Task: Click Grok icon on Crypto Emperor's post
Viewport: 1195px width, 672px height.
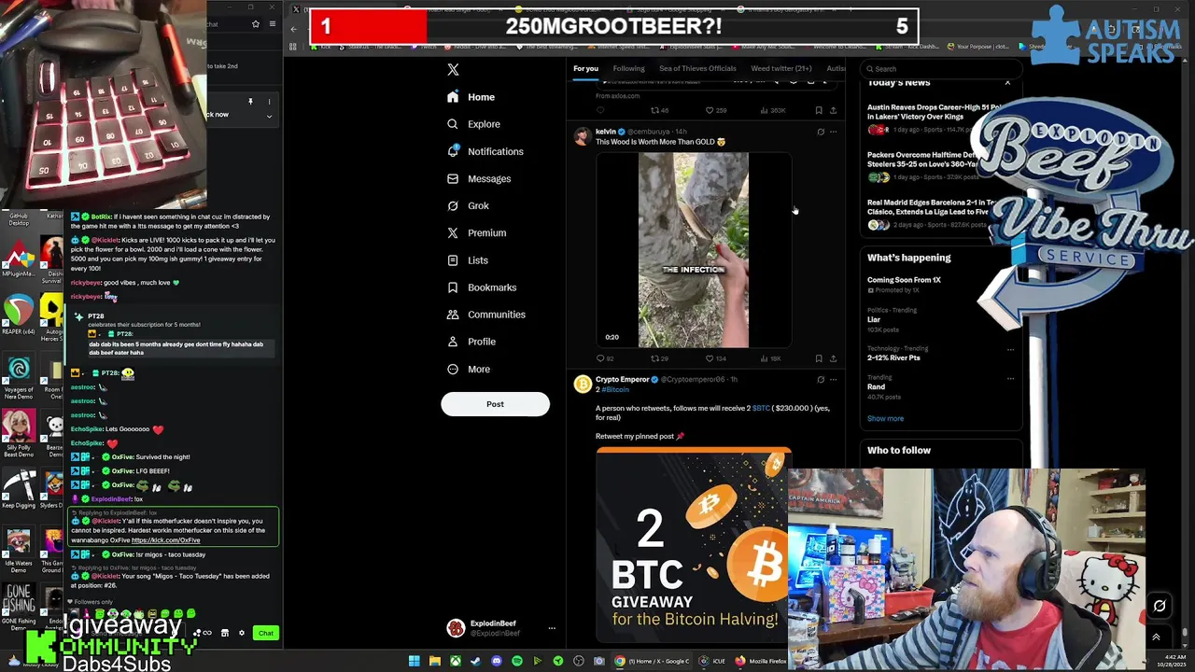Action: 821,379
